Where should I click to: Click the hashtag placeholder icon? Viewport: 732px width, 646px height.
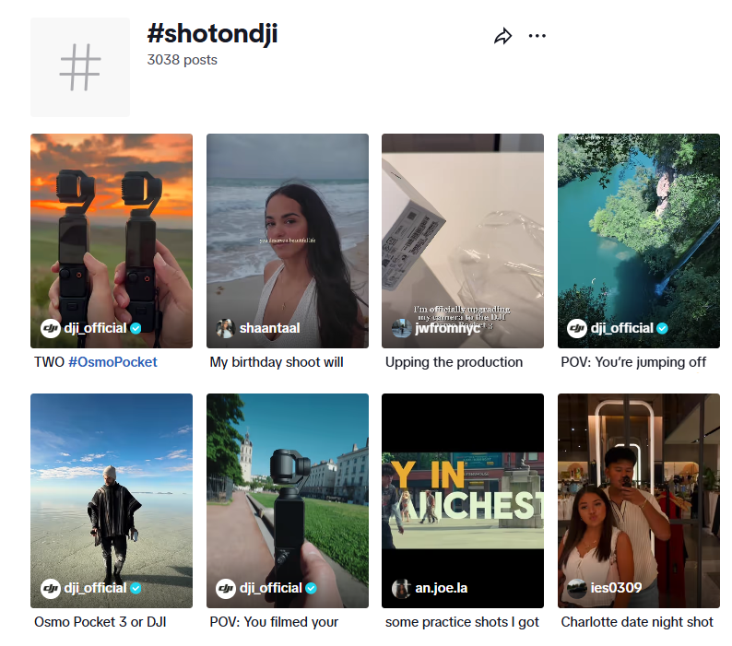pyautogui.click(x=80, y=67)
